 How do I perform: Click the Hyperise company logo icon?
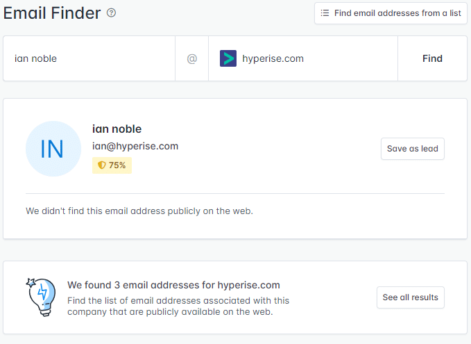pyautogui.click(x=228, y=58)
